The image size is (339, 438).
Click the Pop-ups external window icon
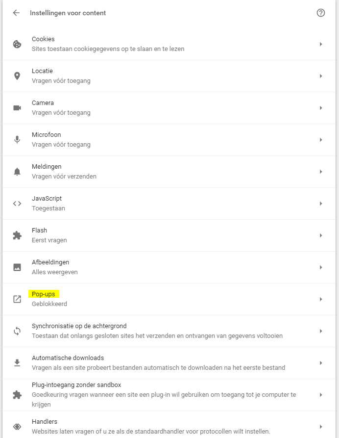(17, 299)
